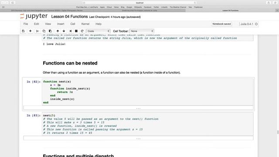
Task: Click the line function inside_nest(z)
Action: click(70, 89)
